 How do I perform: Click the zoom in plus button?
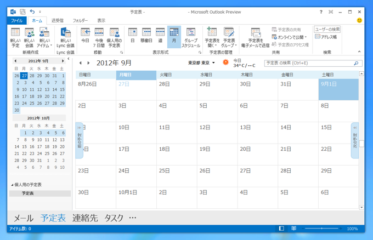[x=341, y=228]
